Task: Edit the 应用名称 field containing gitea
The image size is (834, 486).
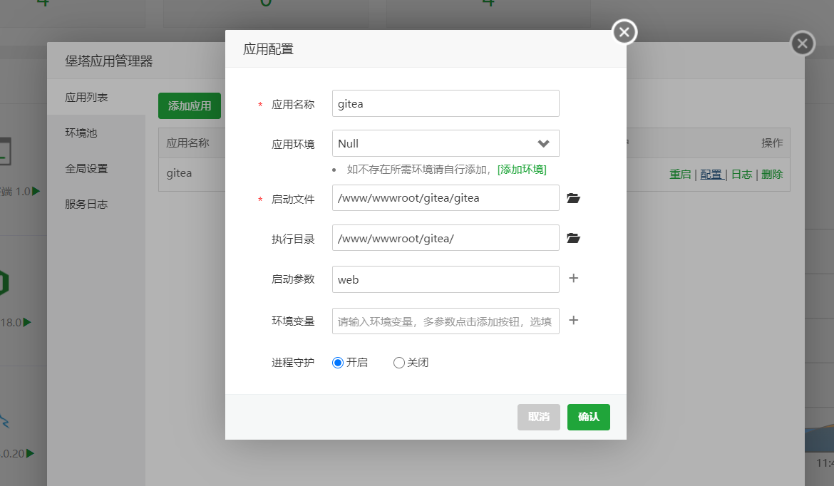Action: click(x=446, y=104)
